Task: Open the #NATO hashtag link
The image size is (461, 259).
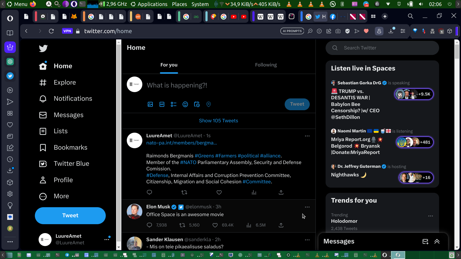Action: point(188,163)
